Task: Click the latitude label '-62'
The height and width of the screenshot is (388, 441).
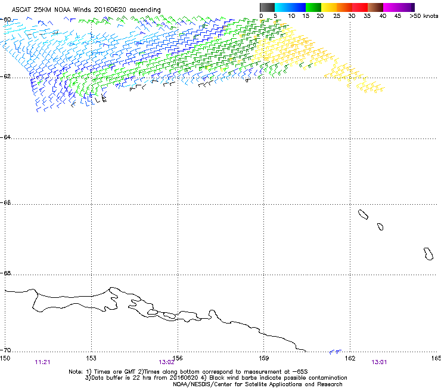Action: pyautogui.click(x=5, y=76)
